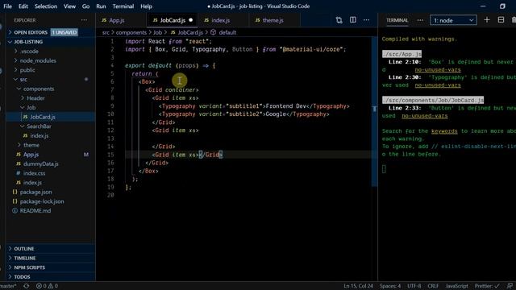This screenshot has height=290, width=516.
Task: Open the errors and warnings status indicator
Action: 47,286
